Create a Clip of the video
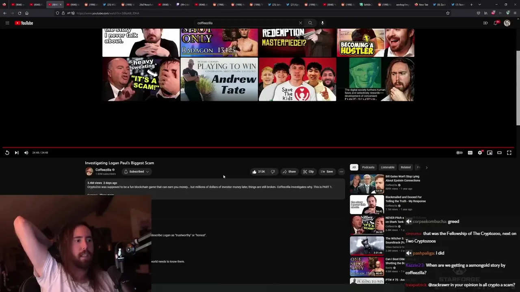This screenshot has width=520, height=292. (x=308, y=172)
